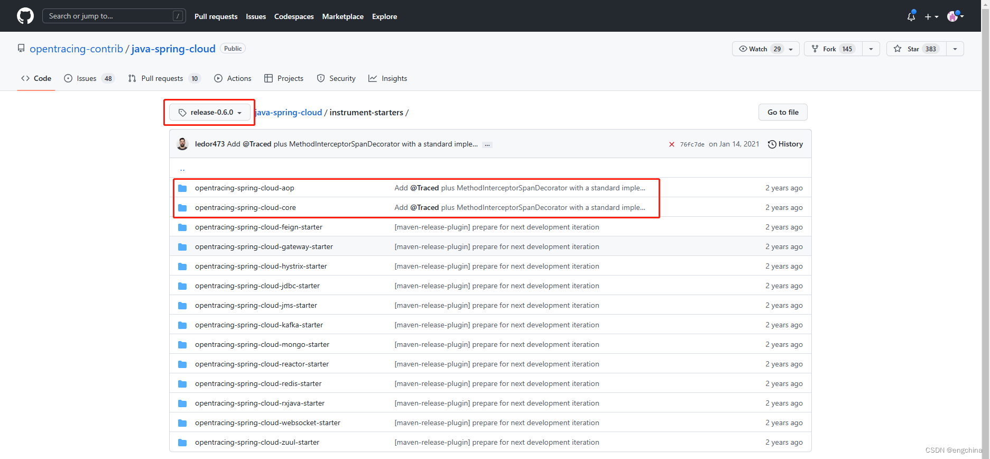The height and width of the screenshot is (459, 990).
Task: Open the opentracing-spring-cloud-gateway-starter folder
Action: click(264, 246)
